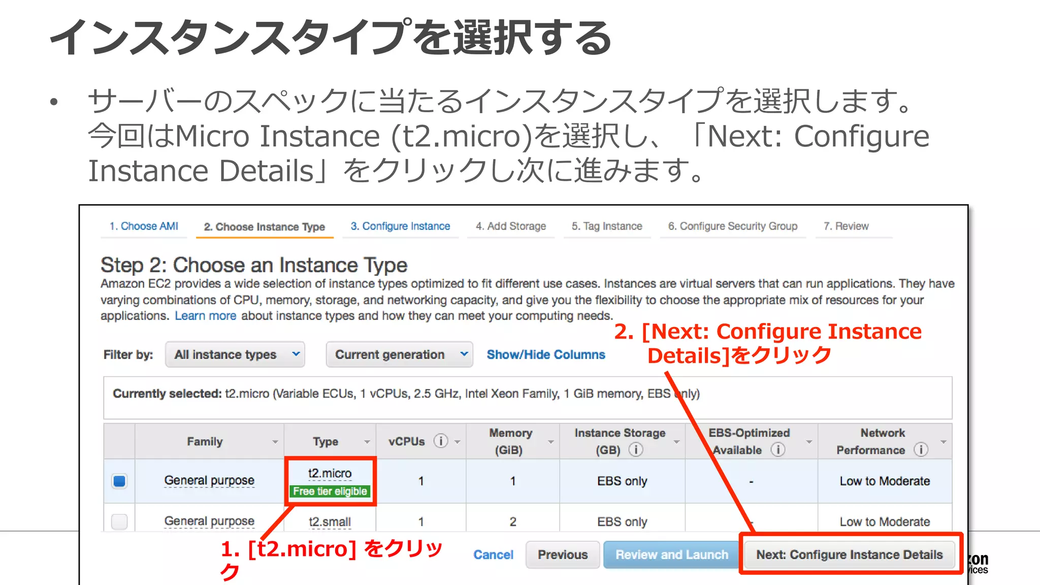Click the Currently selected summary text
This screenshot has height=585, width=1040.
406,394
